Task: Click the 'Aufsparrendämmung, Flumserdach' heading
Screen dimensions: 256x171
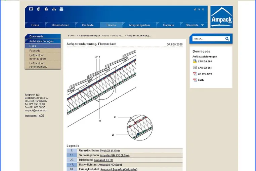Action: click(91, 44)
